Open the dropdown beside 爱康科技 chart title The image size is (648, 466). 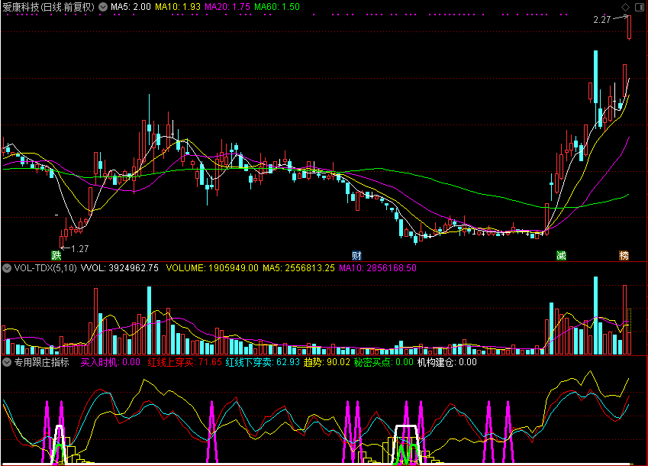click(x=103, y=7)
